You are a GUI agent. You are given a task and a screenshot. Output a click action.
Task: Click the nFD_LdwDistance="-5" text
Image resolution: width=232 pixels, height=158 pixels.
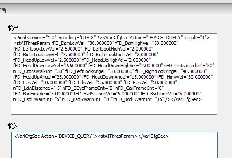[37, 88]
